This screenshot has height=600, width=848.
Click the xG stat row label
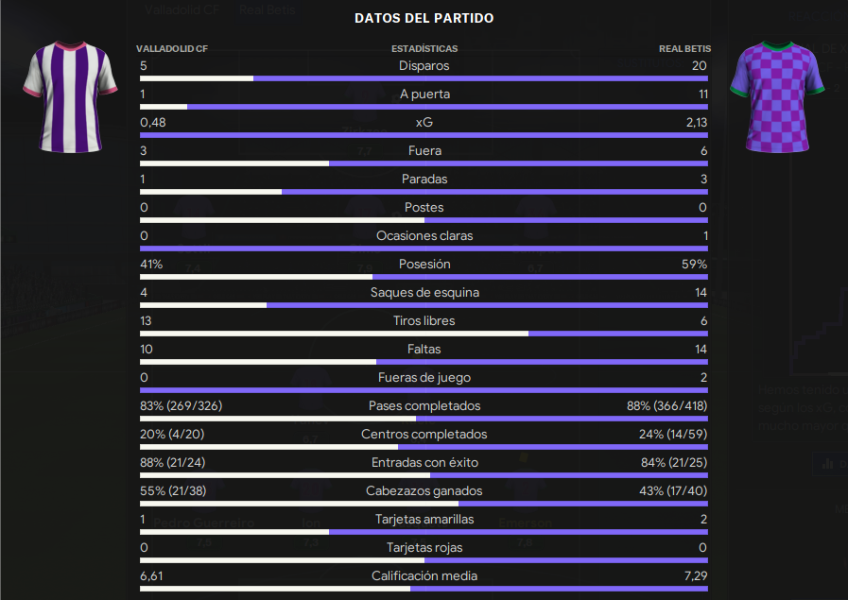coord(424,122)
